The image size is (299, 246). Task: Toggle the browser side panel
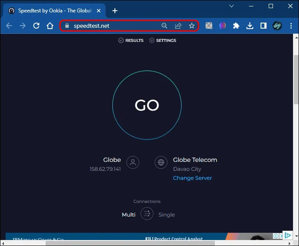click(264, 26)
